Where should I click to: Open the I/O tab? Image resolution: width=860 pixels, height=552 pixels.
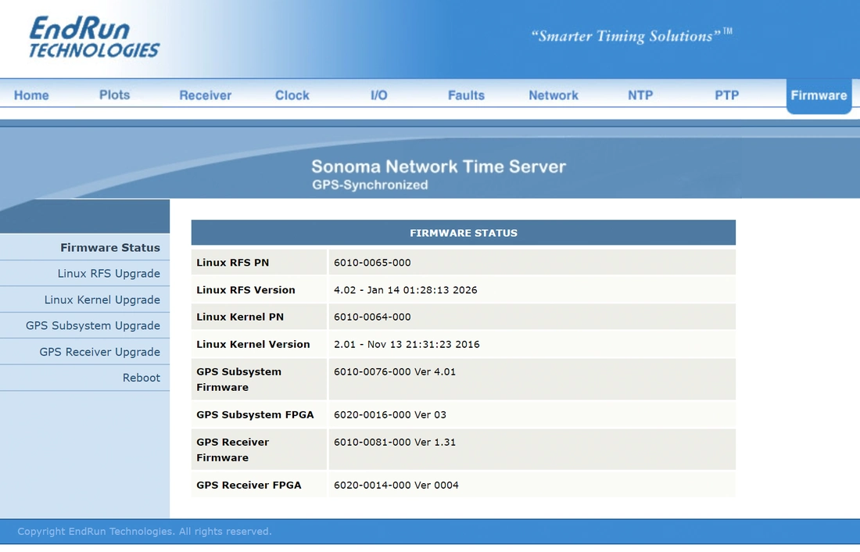(379, 95)
